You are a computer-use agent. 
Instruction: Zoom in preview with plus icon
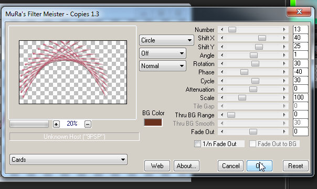pyautogui.click(x=56, y=124)
